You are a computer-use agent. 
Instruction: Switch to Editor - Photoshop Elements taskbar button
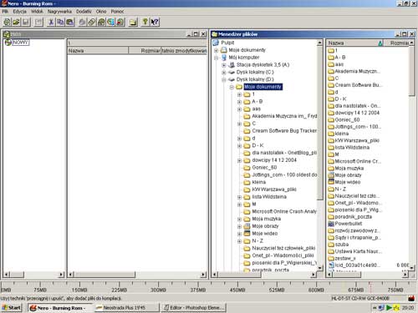tap(193, 308)
